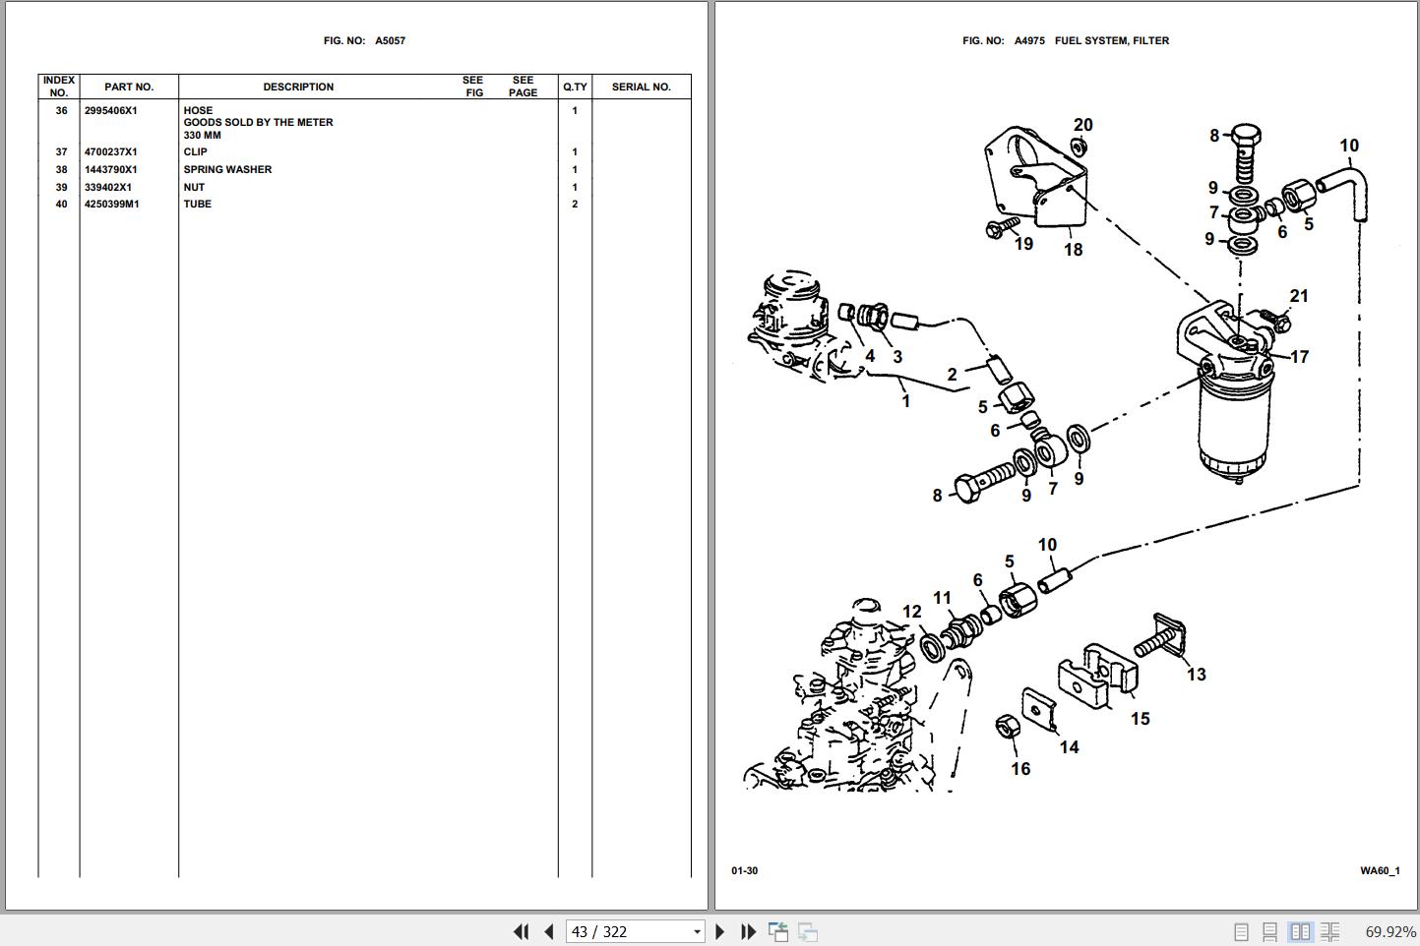Click callout number 21 in the diagram
This screenshot has height=946, width=1420.
[x=1299, y=296]
